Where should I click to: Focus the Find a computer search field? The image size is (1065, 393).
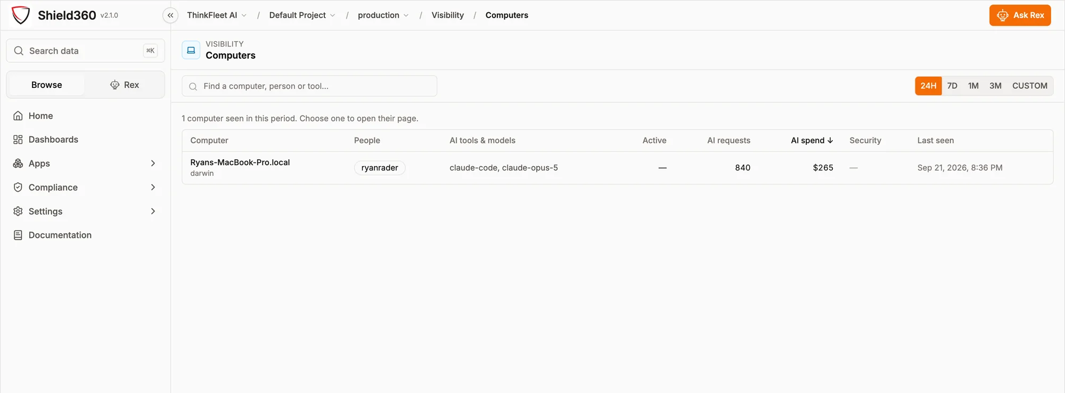(309, 86)
